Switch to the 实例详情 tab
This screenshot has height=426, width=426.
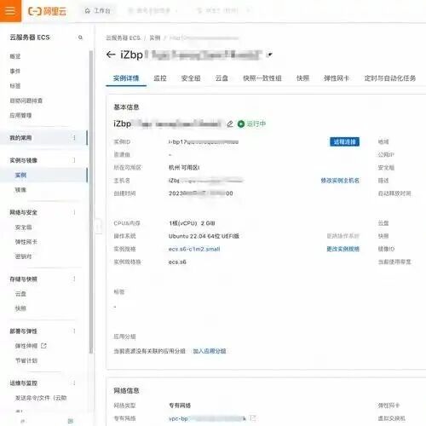(126, 78)
